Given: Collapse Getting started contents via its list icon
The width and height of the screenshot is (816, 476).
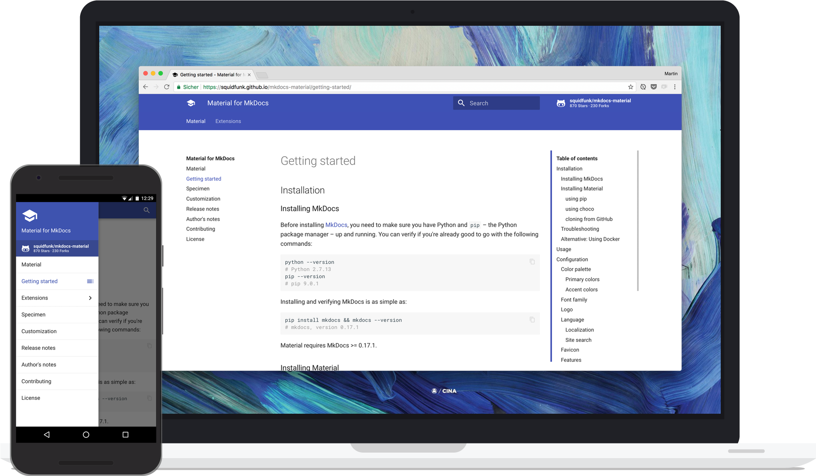Looking at the screenshot, I should (x=90, y=281).
